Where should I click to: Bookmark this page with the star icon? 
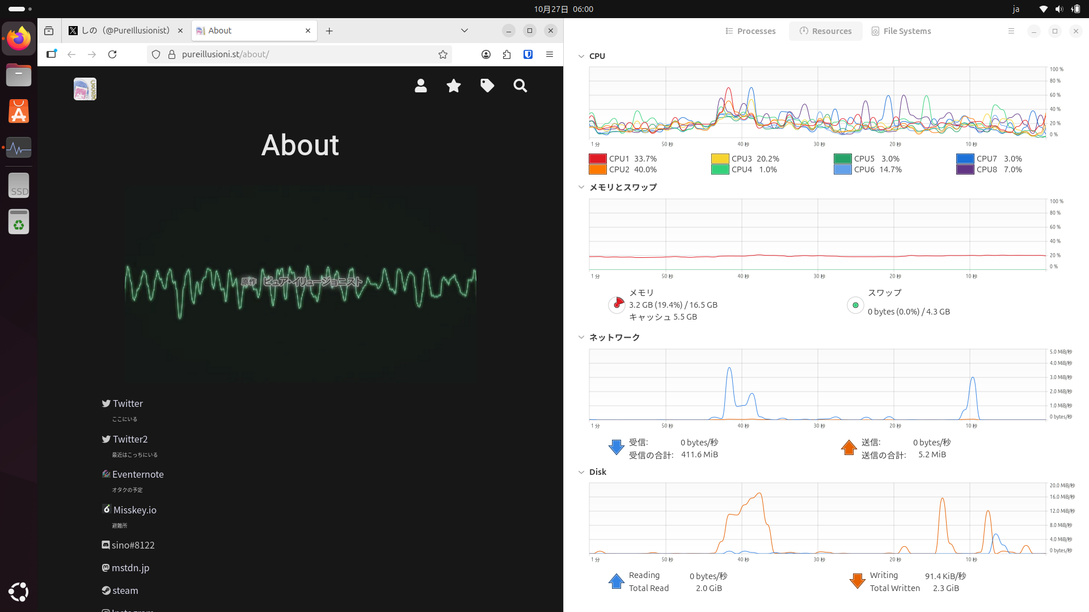pyautogui.click(x=443, y=54)
